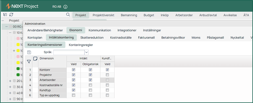Select the Ekonomi tab
Image resolution: width=253 pixels, height=103 pixels.
[x=76, y=30]
